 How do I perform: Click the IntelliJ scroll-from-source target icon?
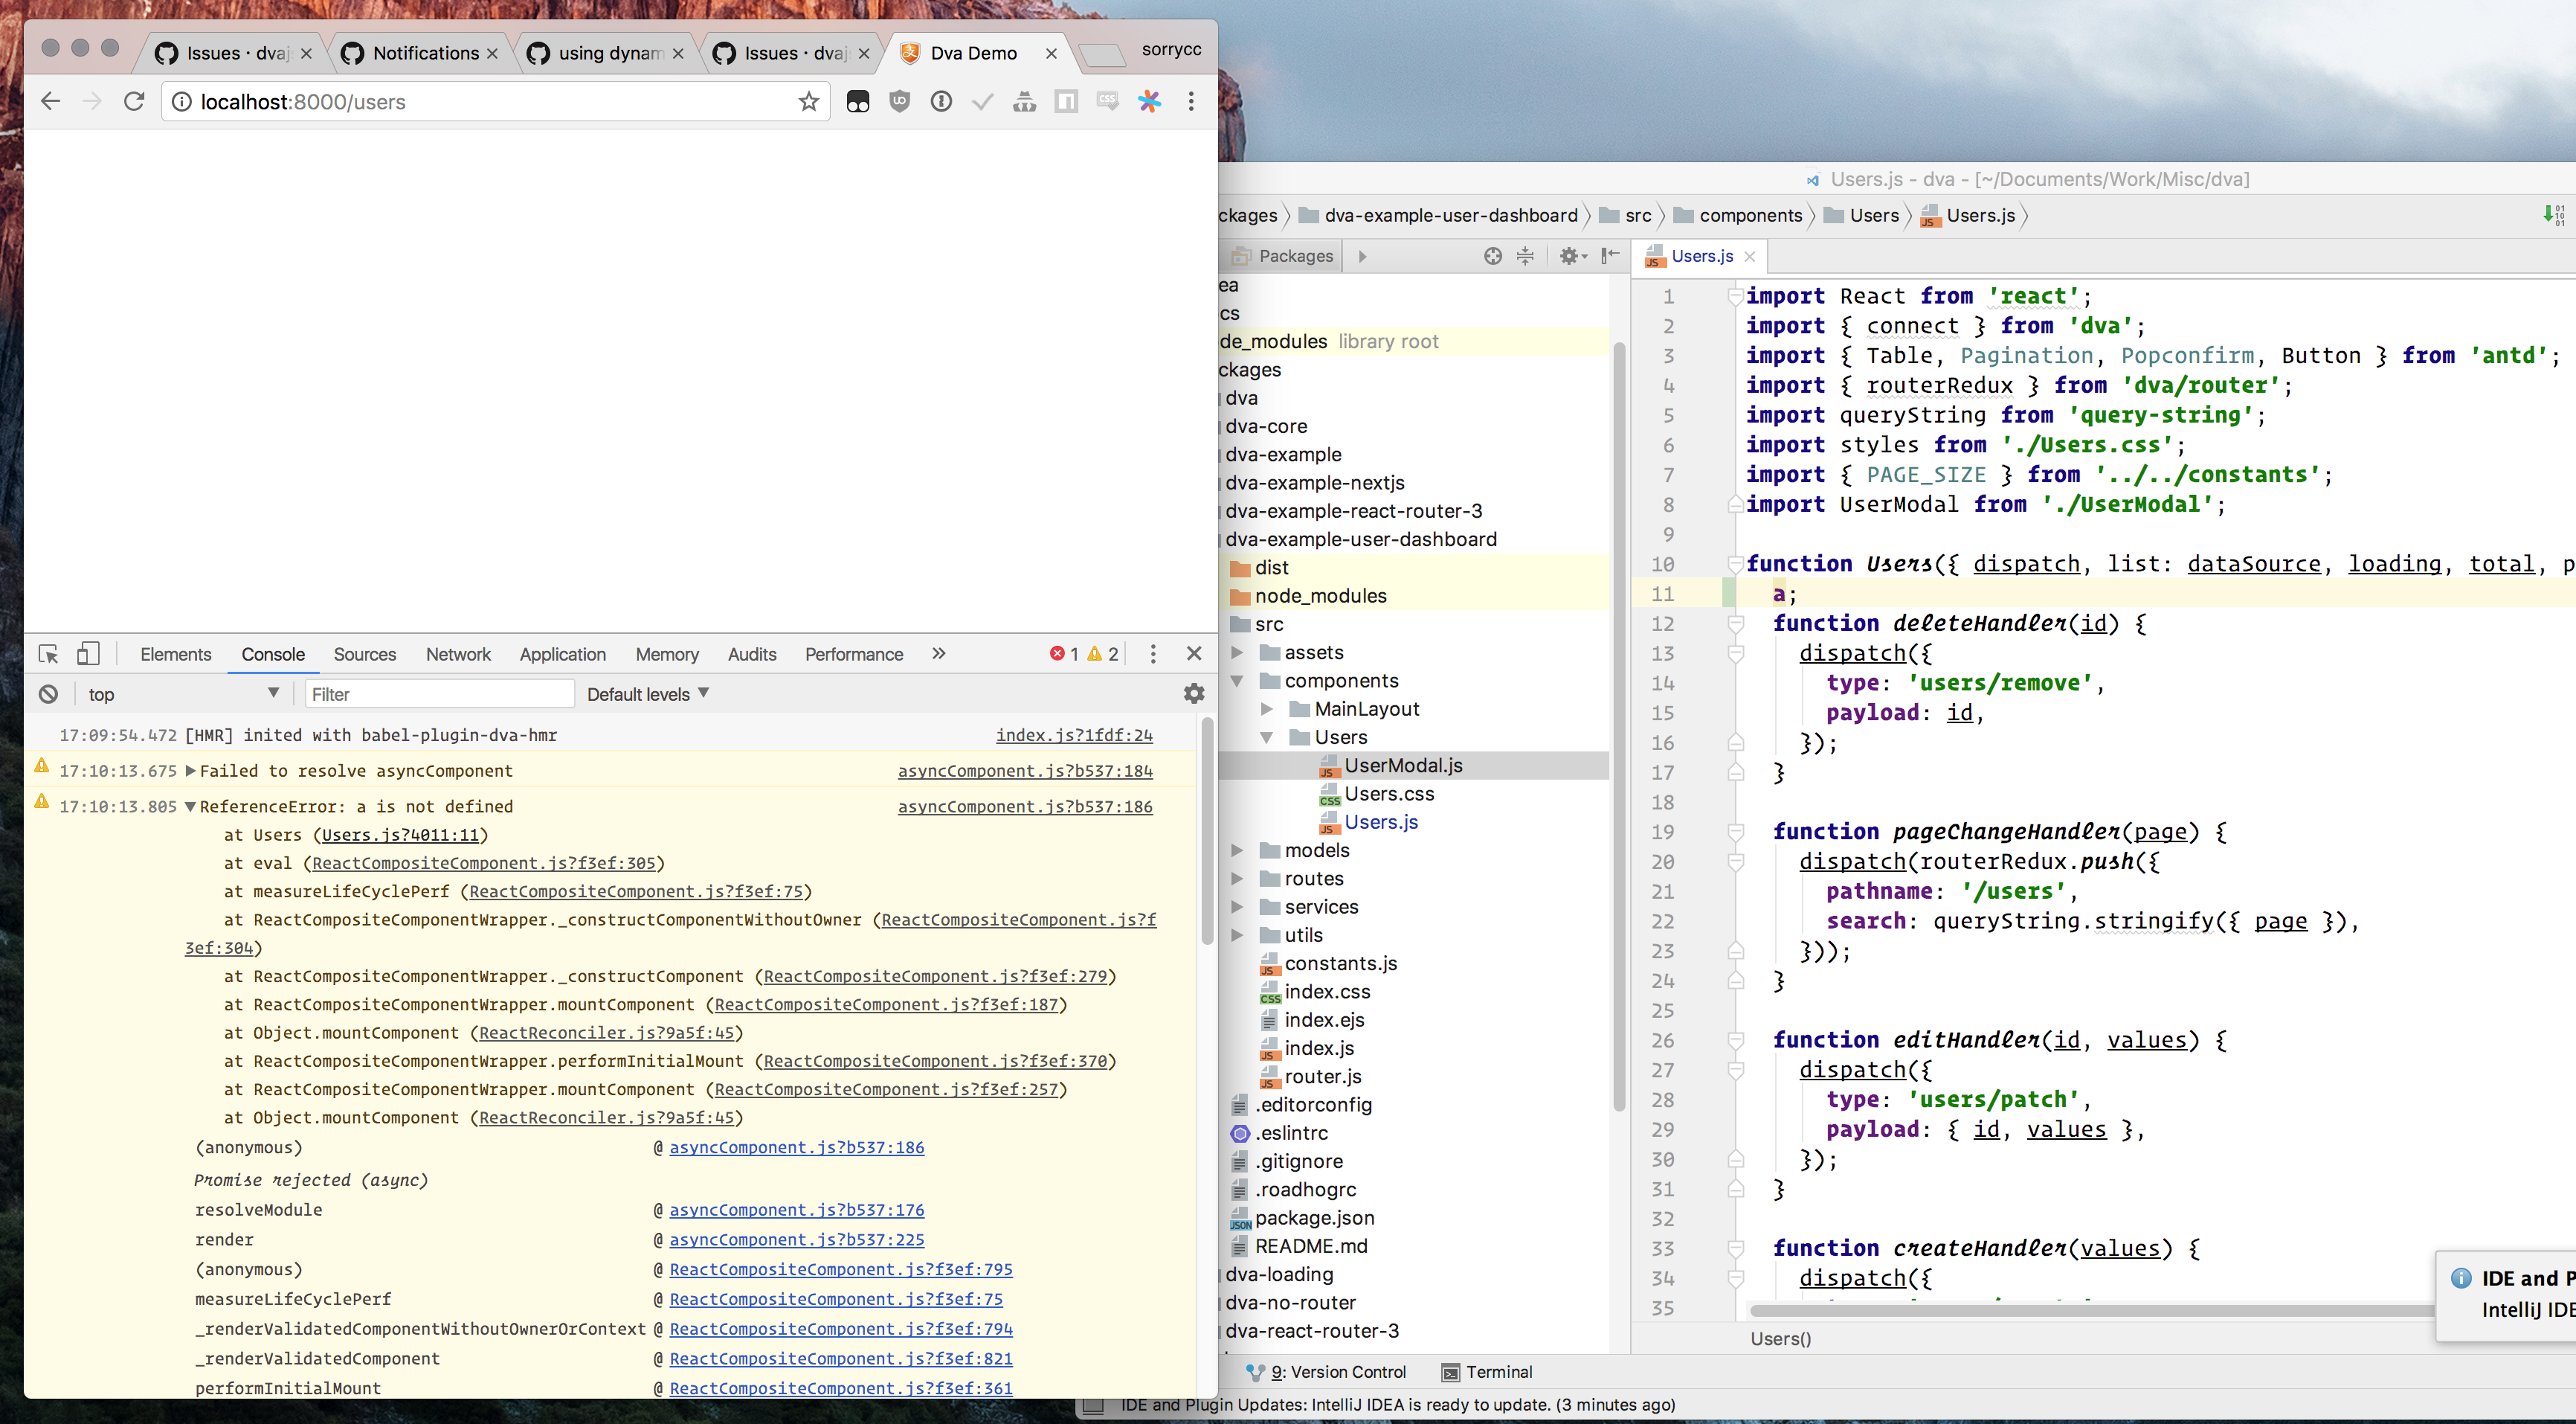[x=1492, y=256]
